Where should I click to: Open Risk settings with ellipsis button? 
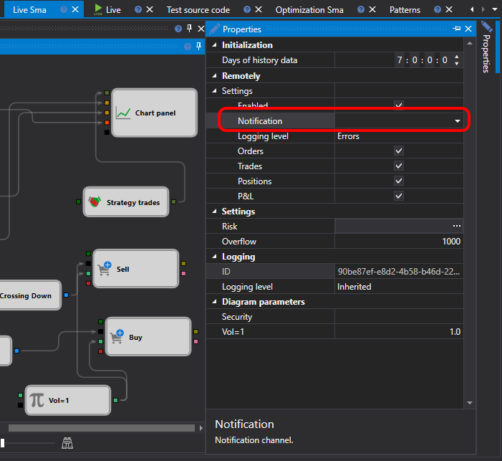click(457, 226)
